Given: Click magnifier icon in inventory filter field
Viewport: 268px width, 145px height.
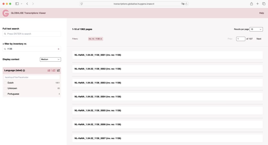Looking at the screenshot, I should [x=5, y=49].
